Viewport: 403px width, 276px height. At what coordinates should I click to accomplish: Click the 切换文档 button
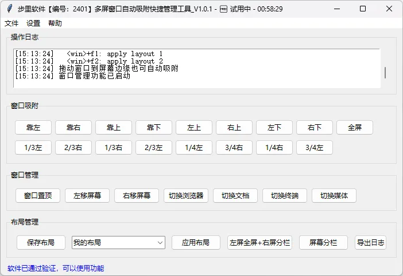(x=235, y=195)
